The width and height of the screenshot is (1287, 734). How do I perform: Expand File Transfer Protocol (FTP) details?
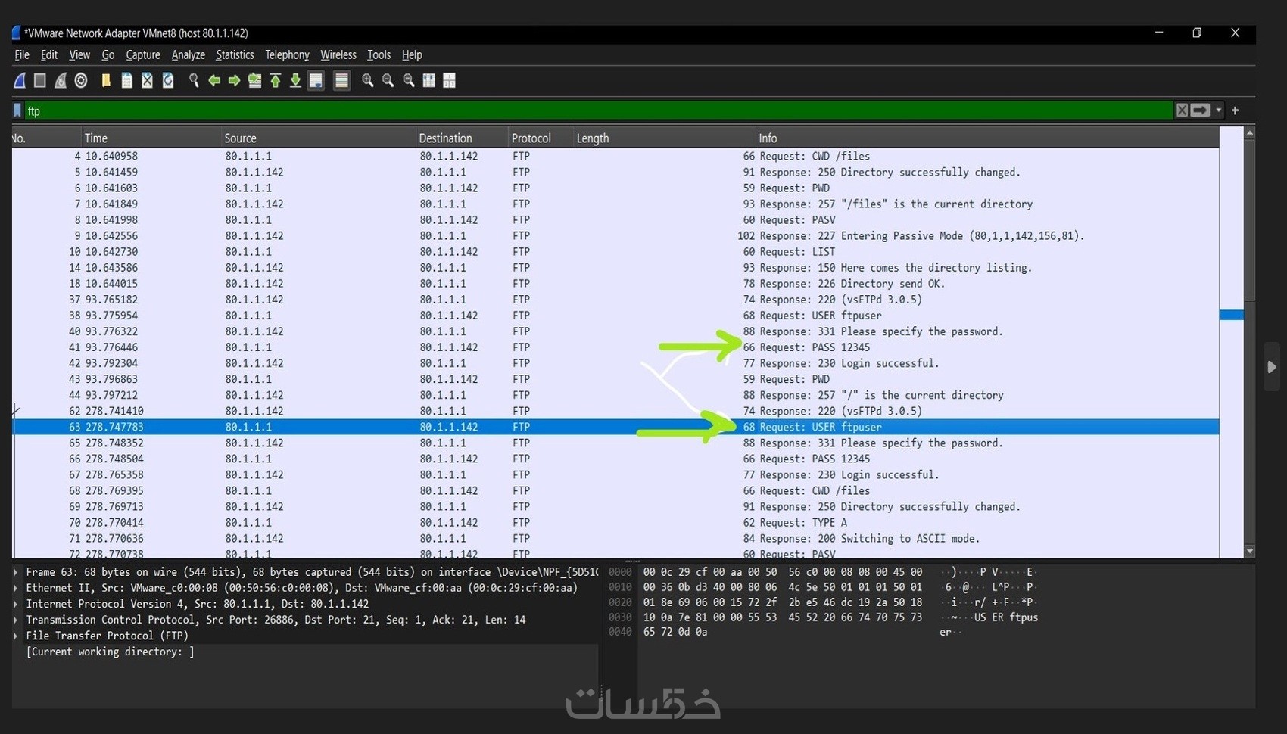pos(16,636)
